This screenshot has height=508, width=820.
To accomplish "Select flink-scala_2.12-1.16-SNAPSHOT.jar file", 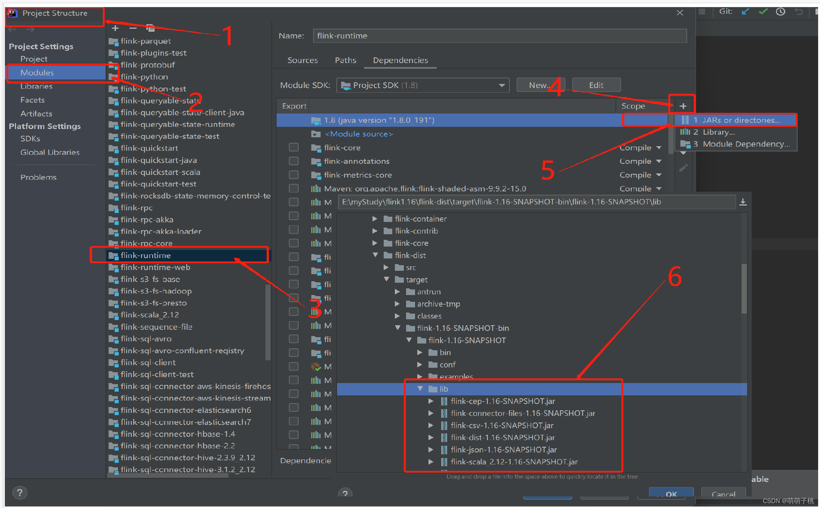I will [514, 462].
